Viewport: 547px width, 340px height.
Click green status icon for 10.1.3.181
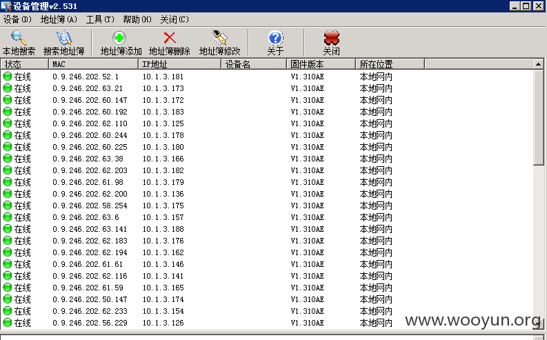click(x=8, y=77)
